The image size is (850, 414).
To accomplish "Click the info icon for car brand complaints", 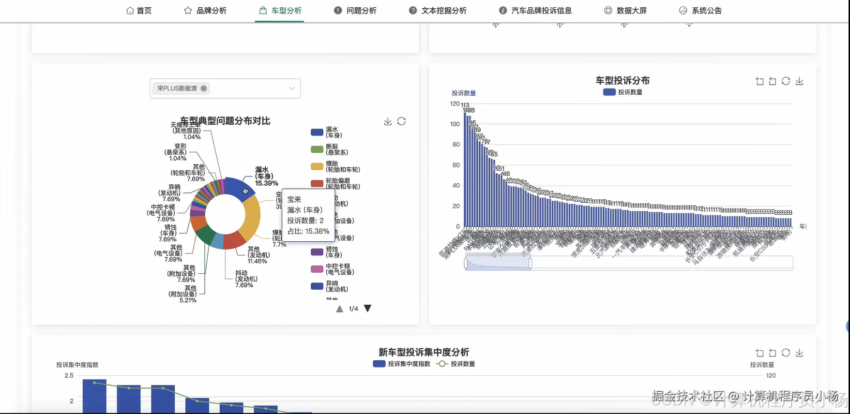I will [x=503, y=11].
